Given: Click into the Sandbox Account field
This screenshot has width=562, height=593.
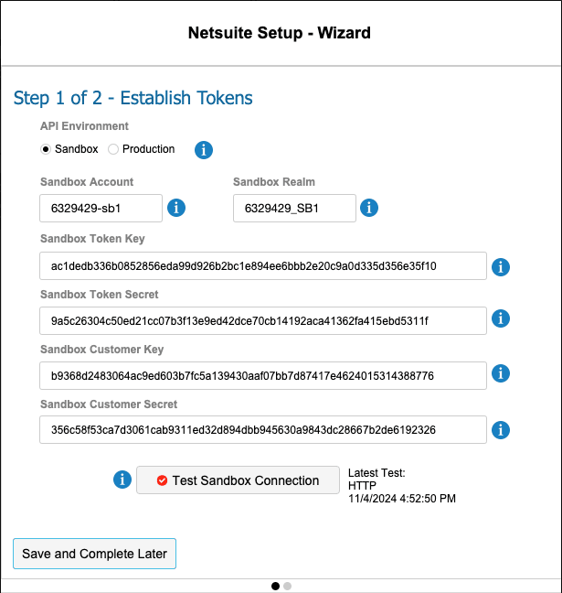Looking at the screenshot, I should (101, 208).
